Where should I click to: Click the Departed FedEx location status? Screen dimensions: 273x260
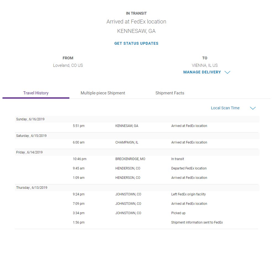[189, 168]
